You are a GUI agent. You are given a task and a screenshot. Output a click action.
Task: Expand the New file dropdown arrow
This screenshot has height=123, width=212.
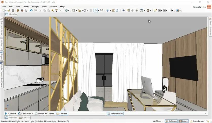(6, 11)
